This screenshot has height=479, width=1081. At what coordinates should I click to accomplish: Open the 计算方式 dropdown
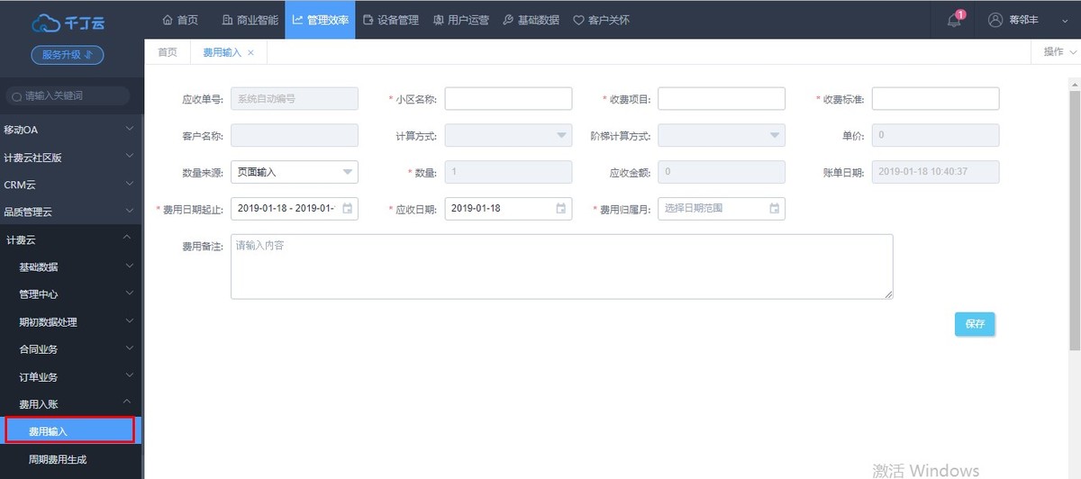point(508,135)
